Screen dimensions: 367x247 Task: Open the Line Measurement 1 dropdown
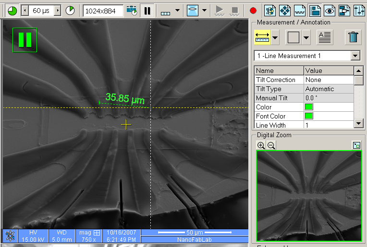[355, 56]
